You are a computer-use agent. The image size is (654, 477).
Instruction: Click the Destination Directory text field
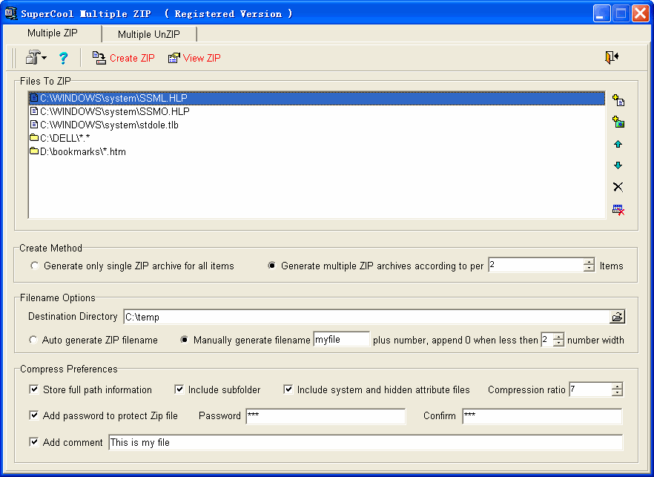click(366, 318)
